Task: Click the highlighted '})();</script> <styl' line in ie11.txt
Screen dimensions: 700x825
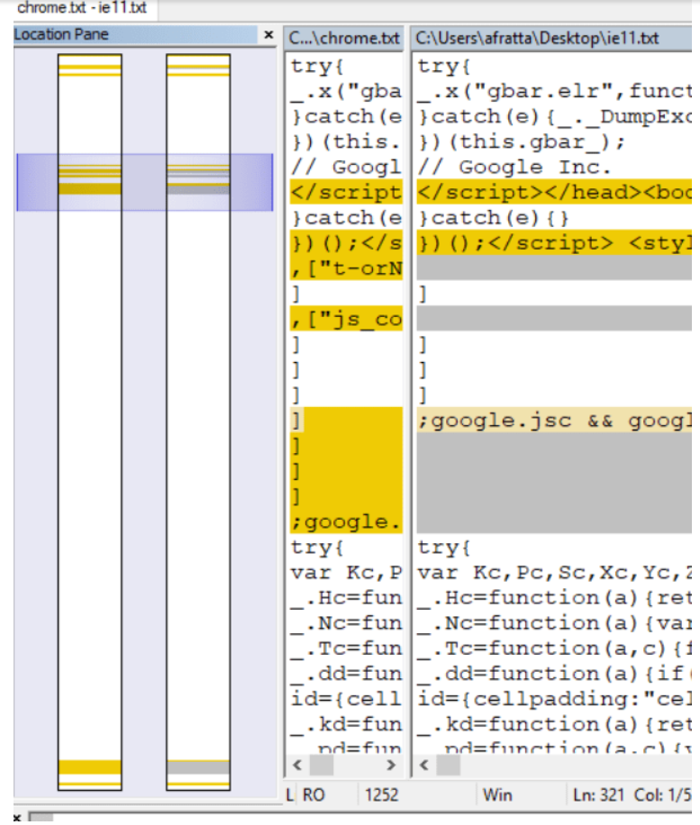Action: pos(554,242)
